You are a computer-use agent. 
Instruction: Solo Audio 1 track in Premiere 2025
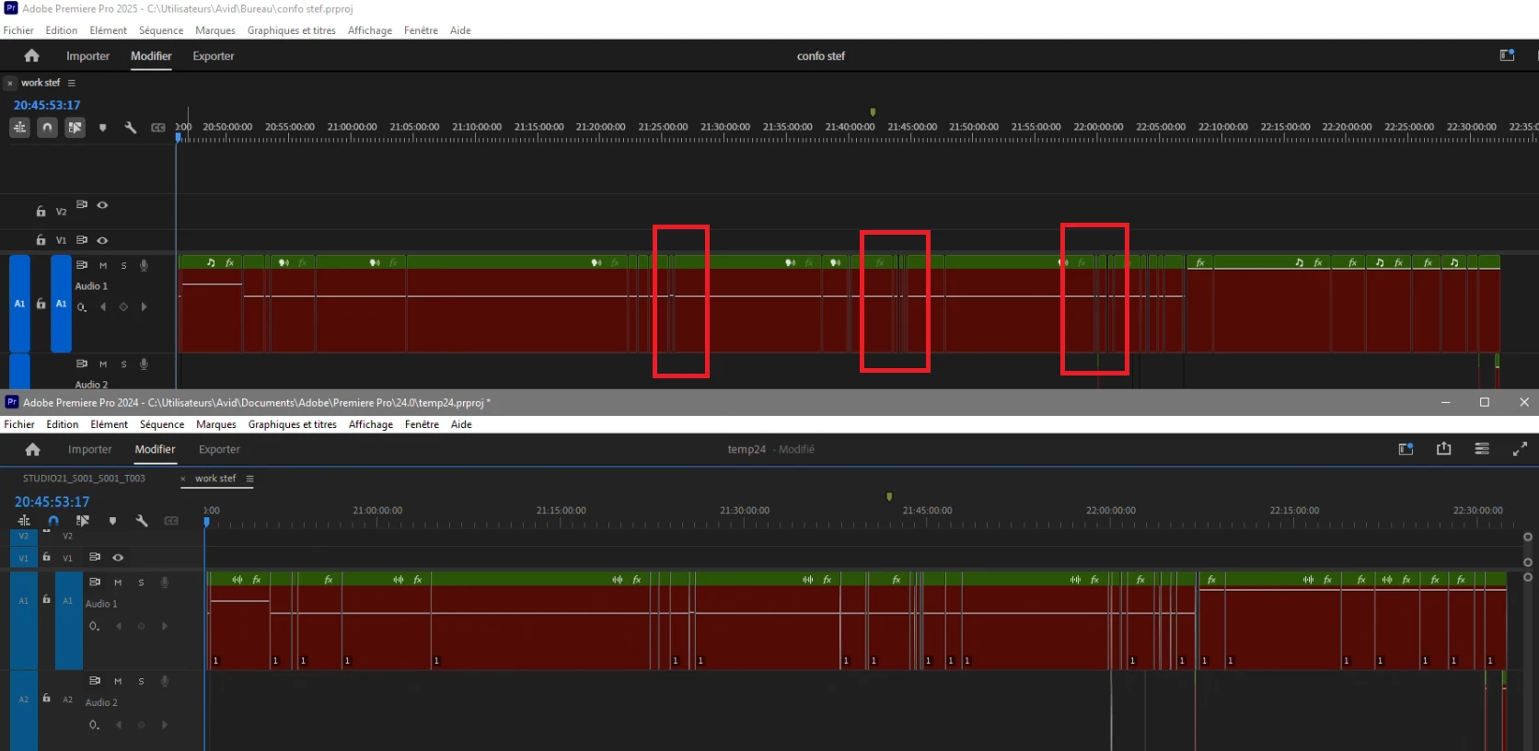point(123,265)
